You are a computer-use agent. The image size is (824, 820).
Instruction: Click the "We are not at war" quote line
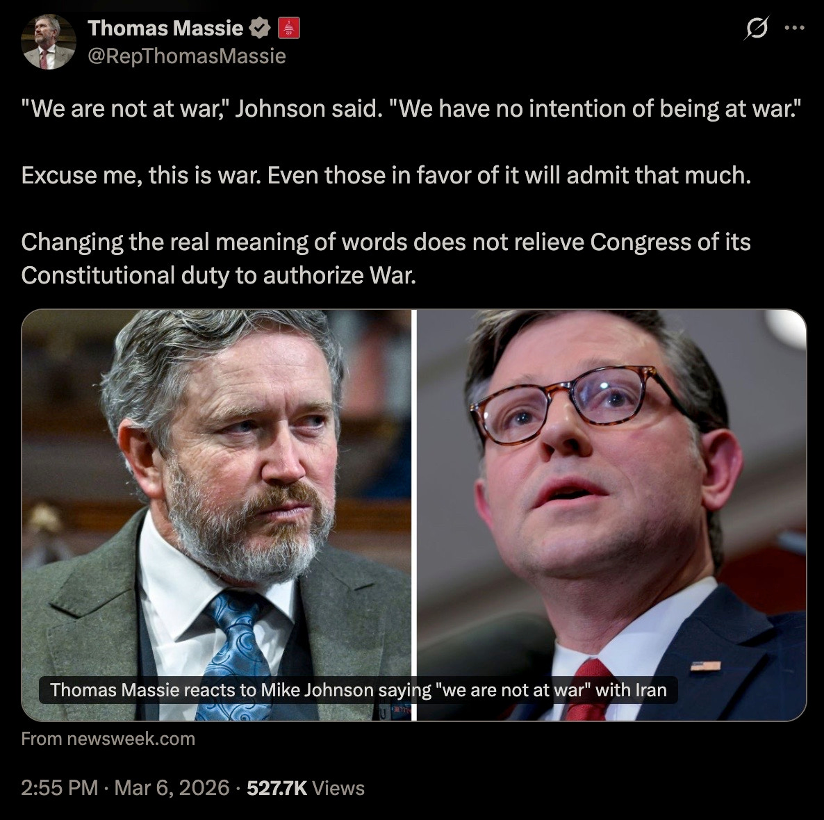click(x=411, y=109)
